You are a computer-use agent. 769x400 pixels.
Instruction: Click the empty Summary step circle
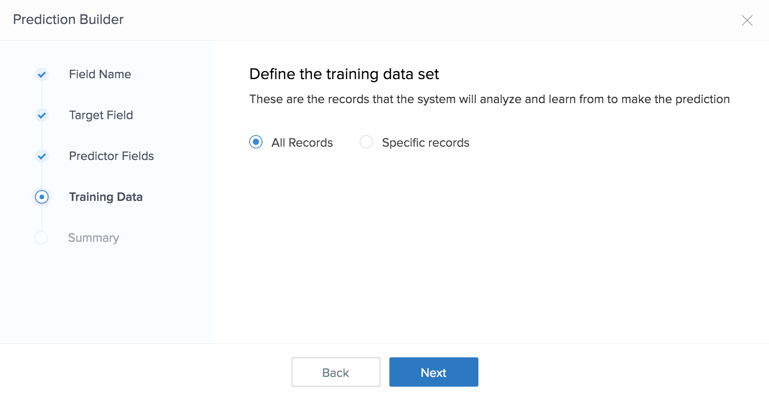point(41,238)
